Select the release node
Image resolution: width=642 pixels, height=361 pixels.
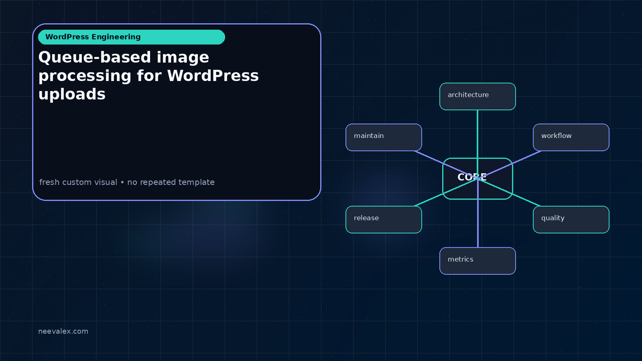(x=384, y=219)
